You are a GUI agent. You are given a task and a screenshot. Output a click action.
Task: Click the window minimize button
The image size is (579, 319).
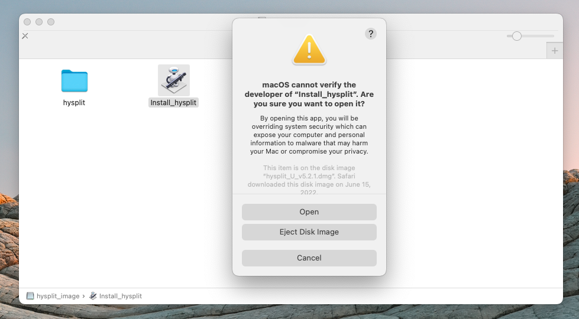39,22
